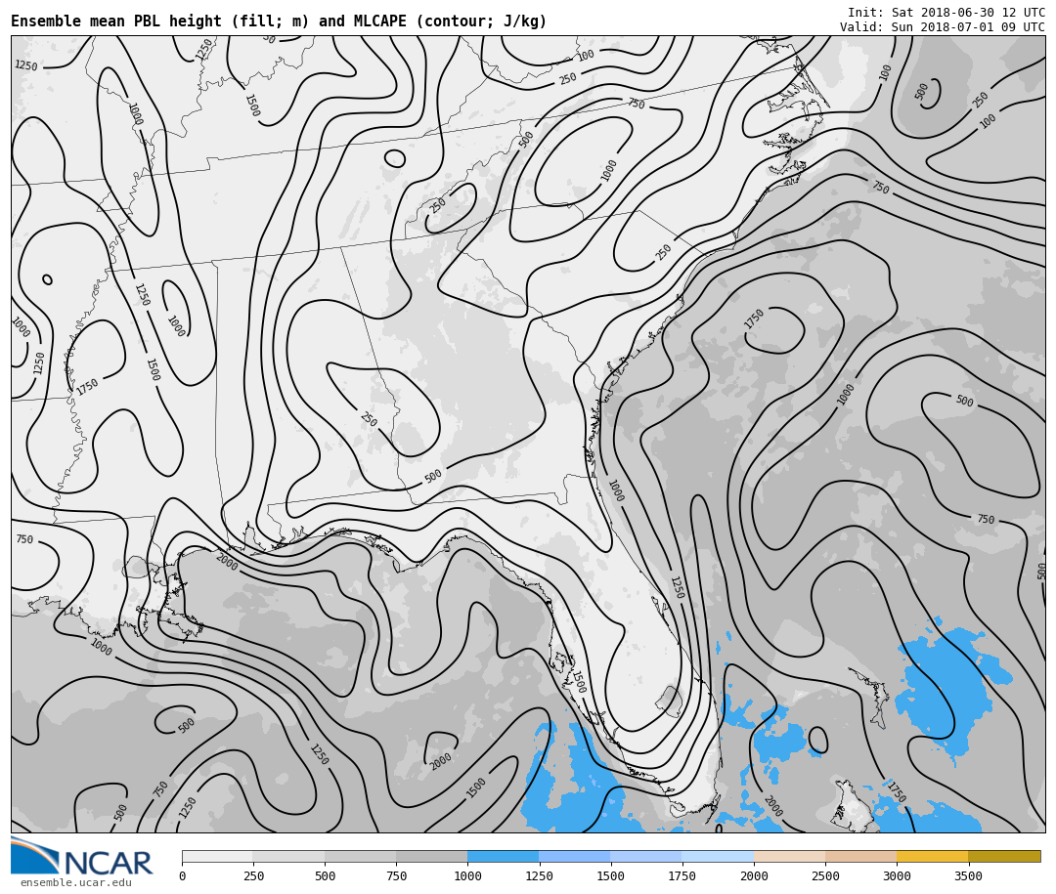Click the '500' contour label in the western Gulf
Viewport: 1056px width, 894px height.
[187, 724]
